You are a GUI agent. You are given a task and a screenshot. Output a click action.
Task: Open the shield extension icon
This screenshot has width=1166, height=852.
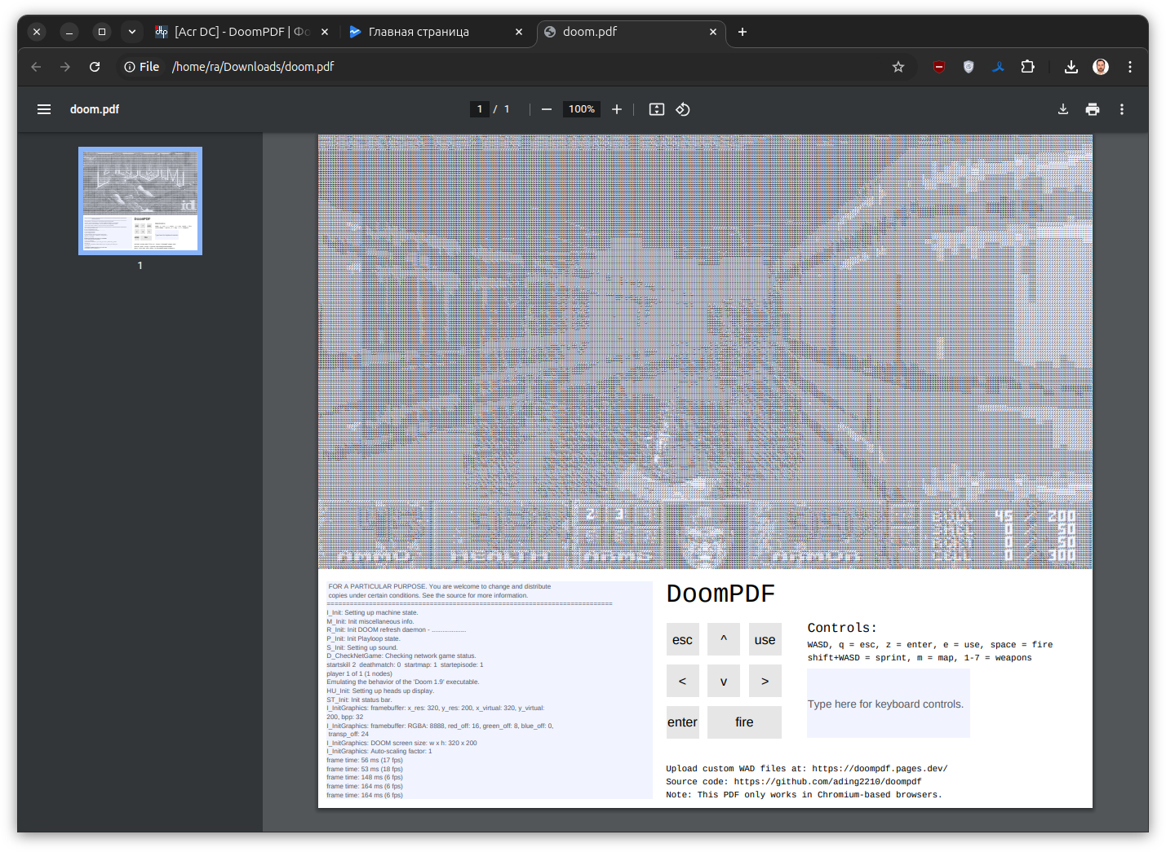969,67
